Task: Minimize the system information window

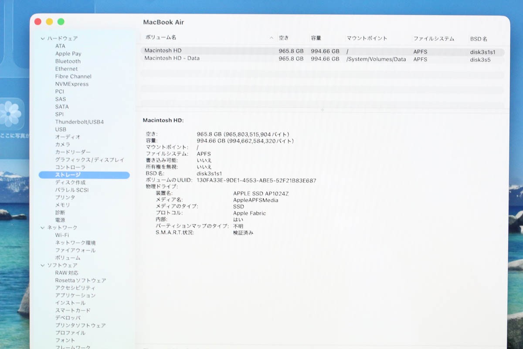Action: (x=49, y=21)
